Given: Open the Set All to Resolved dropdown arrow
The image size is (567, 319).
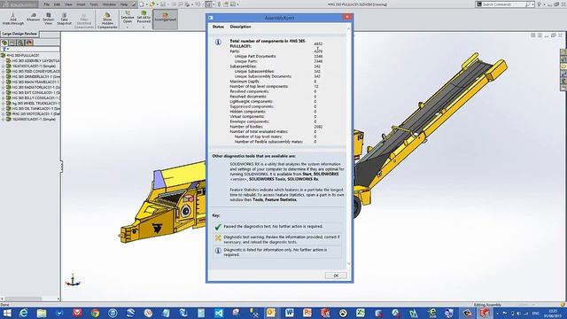Looking at the screenshot, I should click(x=144, y=27).
